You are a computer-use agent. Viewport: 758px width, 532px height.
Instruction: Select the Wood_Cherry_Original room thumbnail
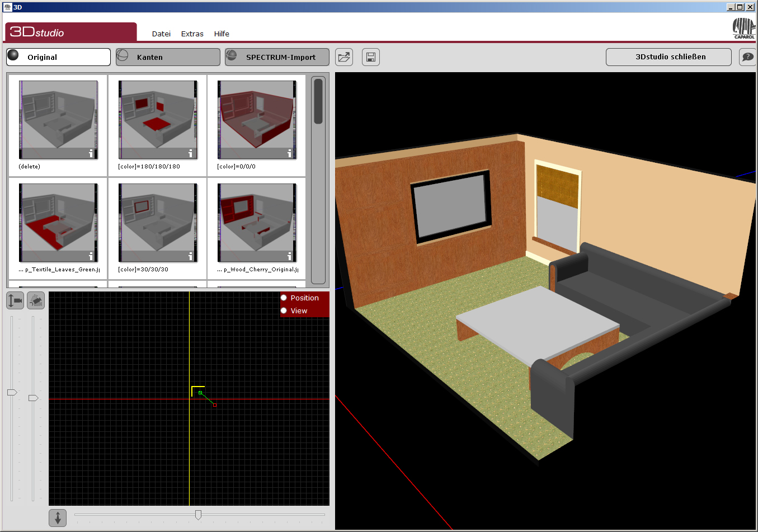[x=257, y=223]
